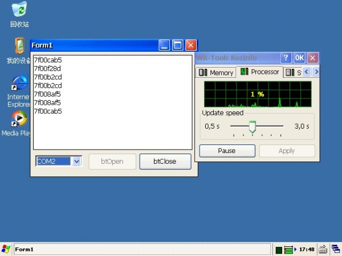Screen dimensions: 342x256
Task: Open the on-screen keyboard tray icon
Action: [323, 249]
